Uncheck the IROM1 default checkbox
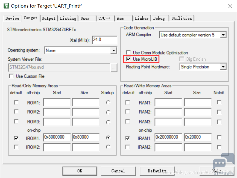 tap(16, 138)
